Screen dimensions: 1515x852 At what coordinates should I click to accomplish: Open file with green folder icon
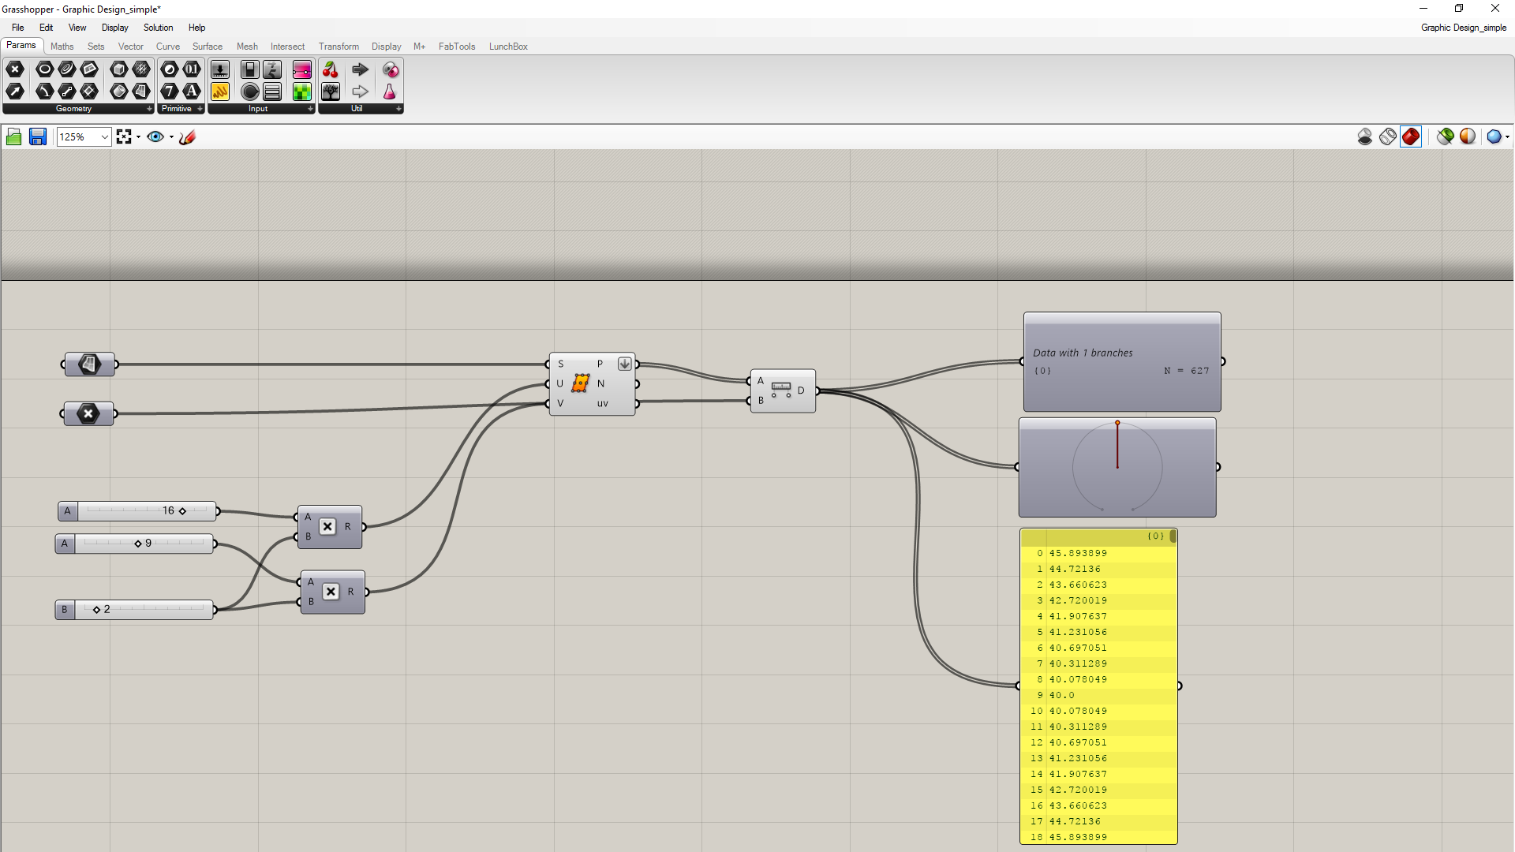13,137
